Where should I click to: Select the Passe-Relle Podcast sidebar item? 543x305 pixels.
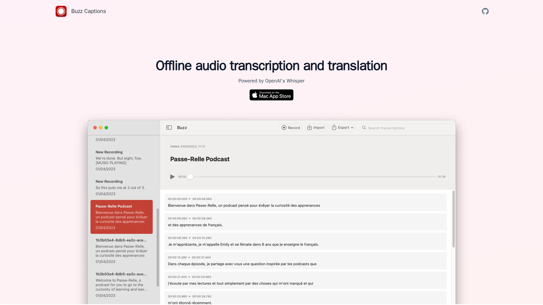(122, 217)
